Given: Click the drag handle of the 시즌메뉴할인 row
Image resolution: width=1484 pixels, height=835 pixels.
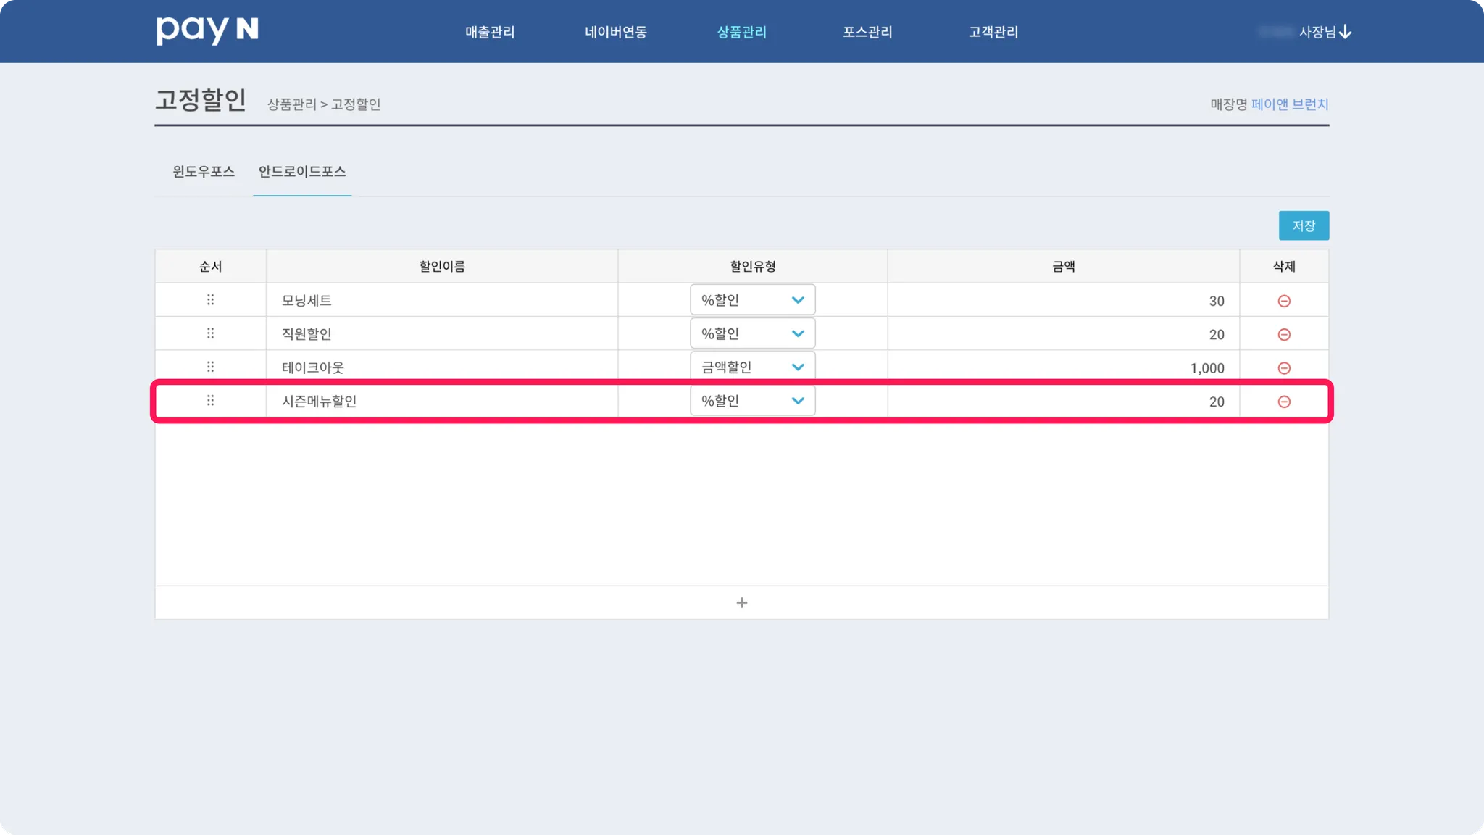Looking at the screenshot, I should click(x=210, y=400).
